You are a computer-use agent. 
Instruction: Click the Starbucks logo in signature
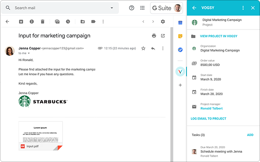[x=43, y=101]
